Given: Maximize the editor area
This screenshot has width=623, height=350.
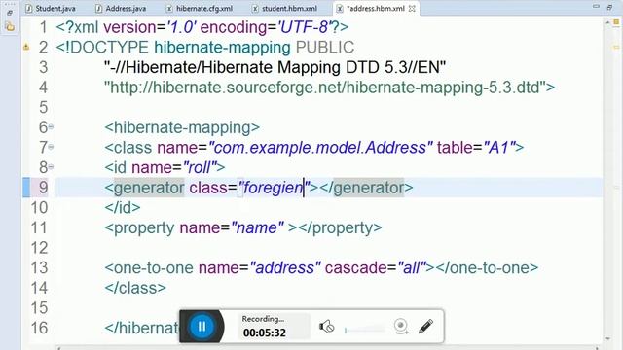Looking at the screenshot, I should pos(609,7).
